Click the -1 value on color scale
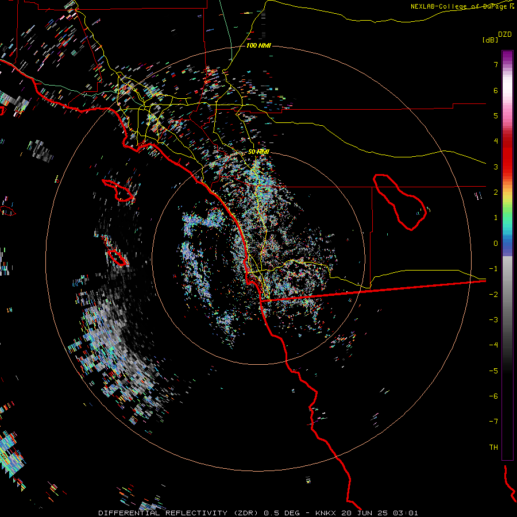The width and height of the screenshot is (517, 517). [493, 269]
